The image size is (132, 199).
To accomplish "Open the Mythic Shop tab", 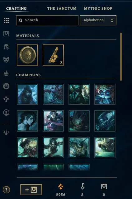I will 98,8.
